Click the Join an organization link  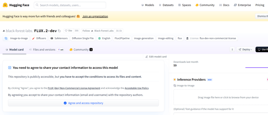coord(95,16)
